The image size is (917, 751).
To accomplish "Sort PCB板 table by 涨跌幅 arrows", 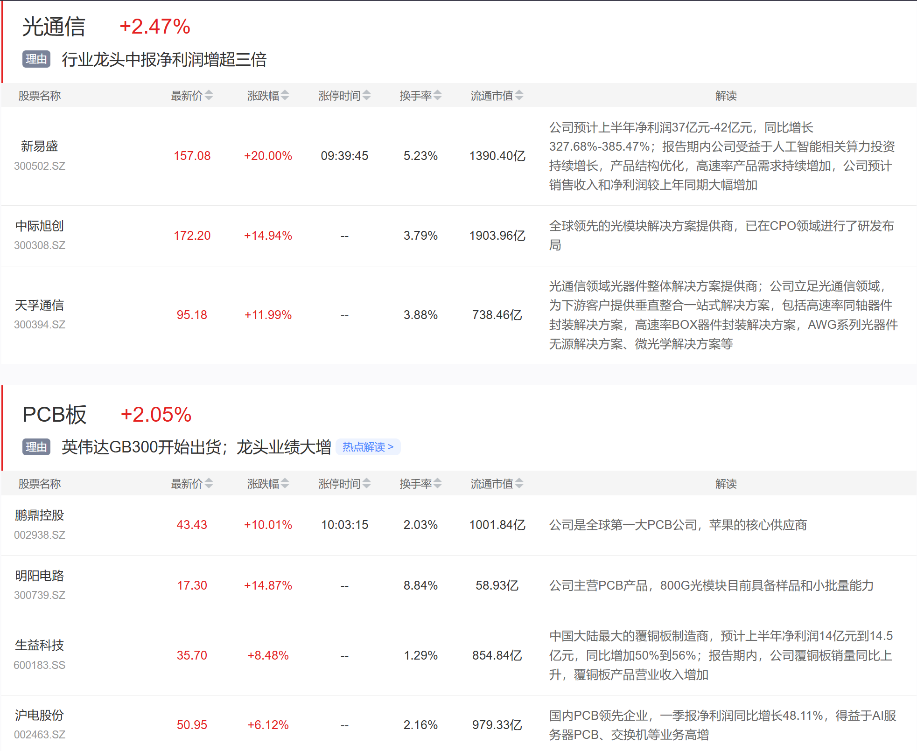I will click(285, 484).
